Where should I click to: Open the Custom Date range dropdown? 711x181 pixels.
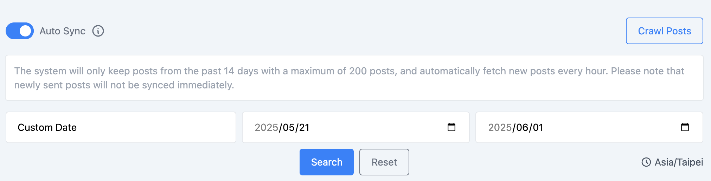(x=121, y=127)
